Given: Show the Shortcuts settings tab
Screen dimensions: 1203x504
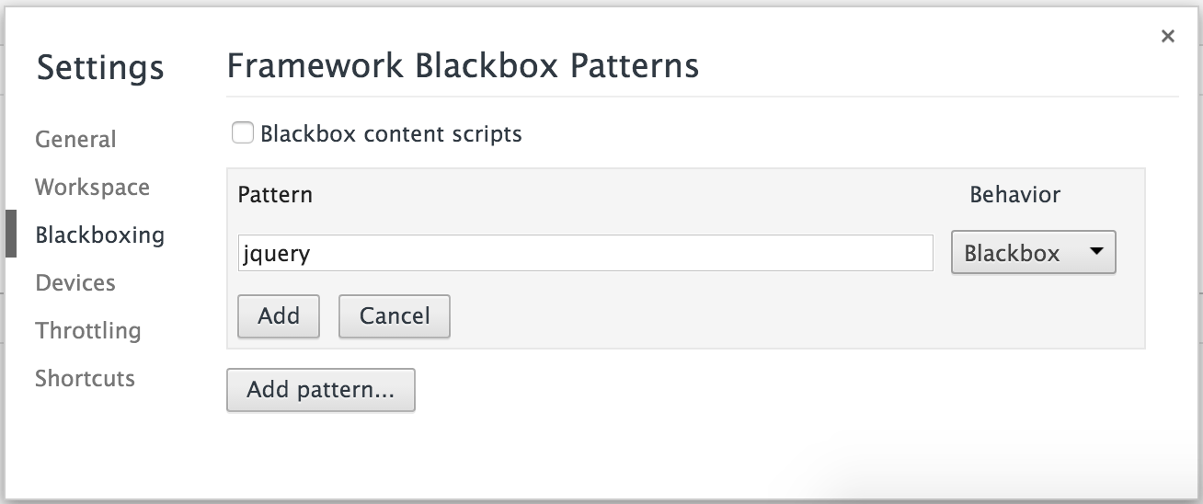Looking at the screenshot, I should tap(85, 379).
